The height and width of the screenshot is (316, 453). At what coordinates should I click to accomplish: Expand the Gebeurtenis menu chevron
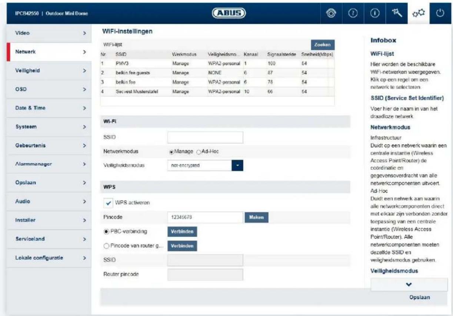click(x=84, y=145)
